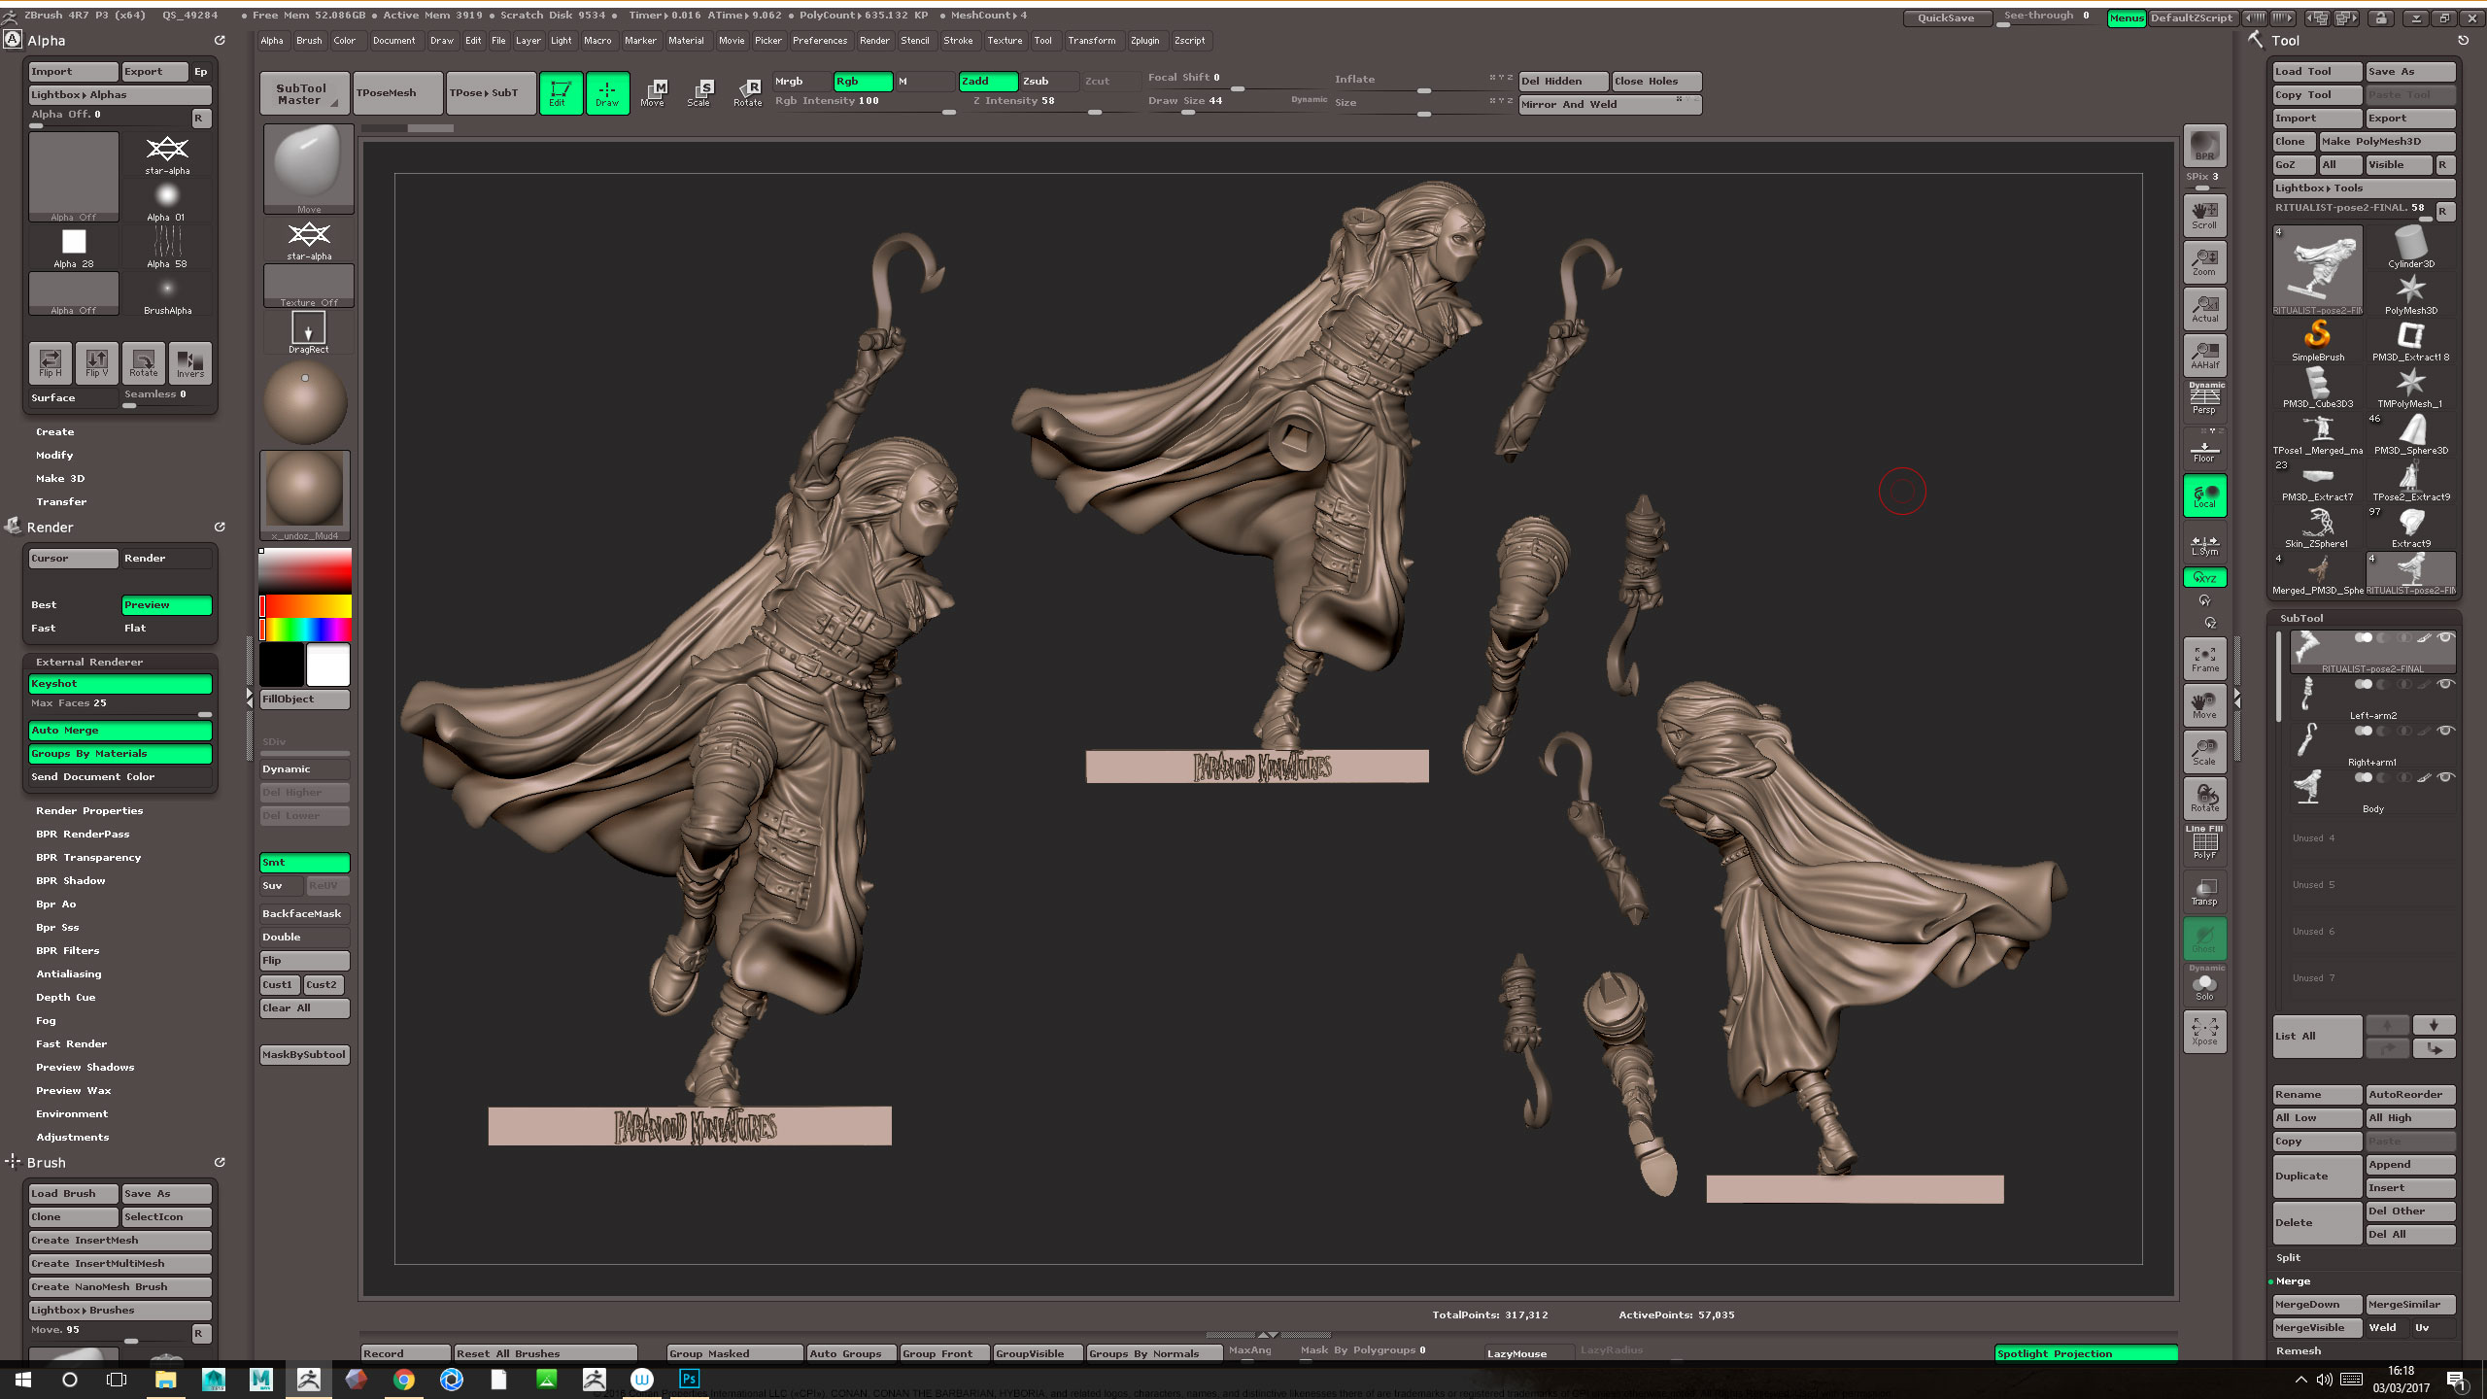The height and width of the screenshot is (1399, 2487).
Task: Open the Document menu
Action: (x=393, y=41)
